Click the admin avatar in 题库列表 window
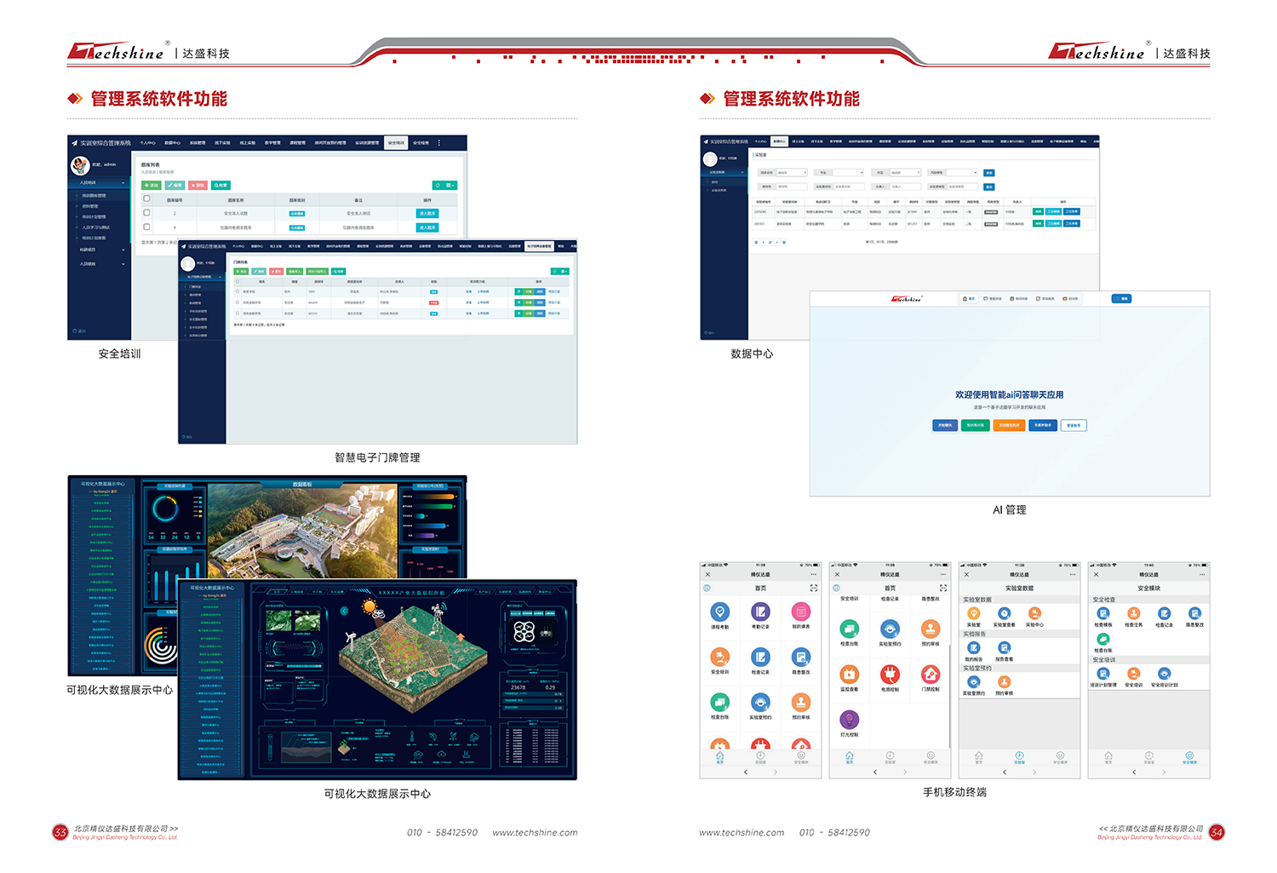 [x=80, y=166]
